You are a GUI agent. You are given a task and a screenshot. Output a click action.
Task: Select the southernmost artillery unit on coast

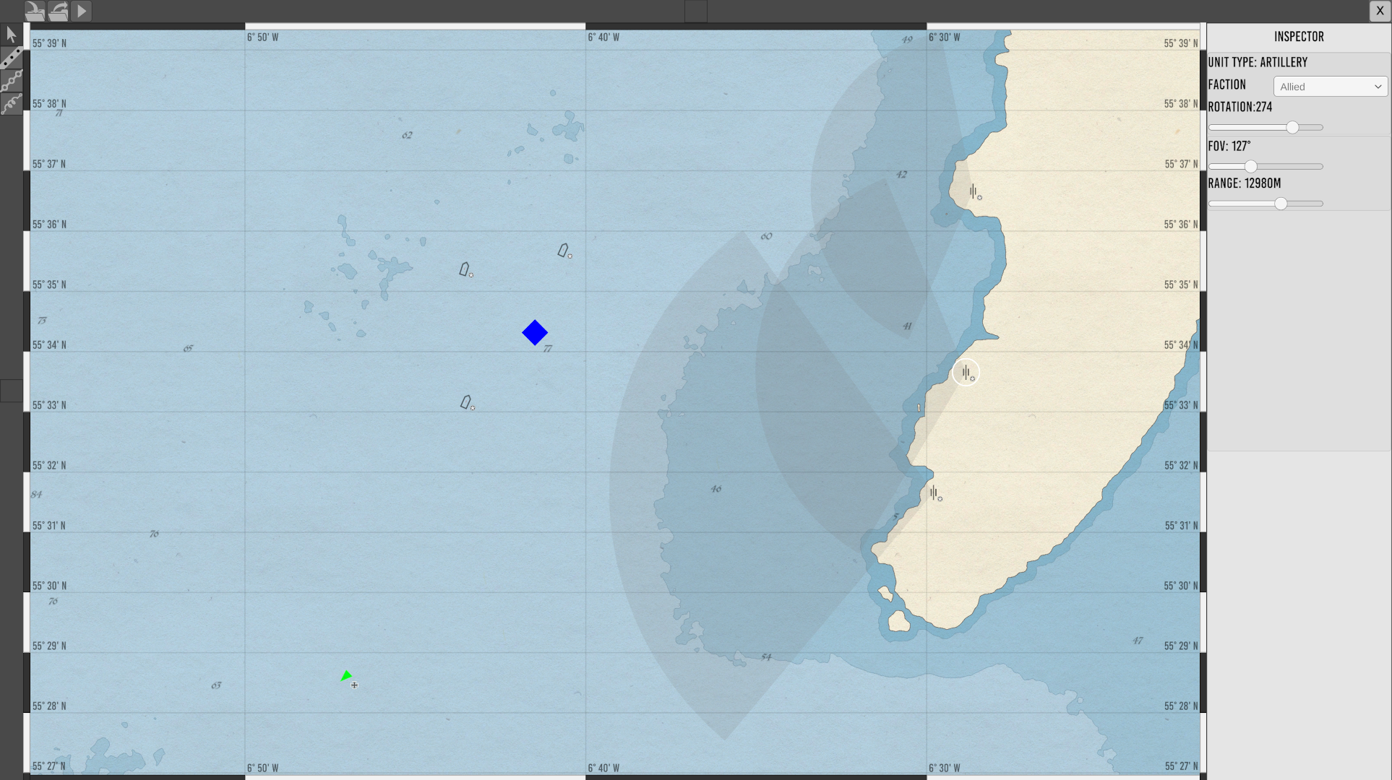[x=934, y=493]
